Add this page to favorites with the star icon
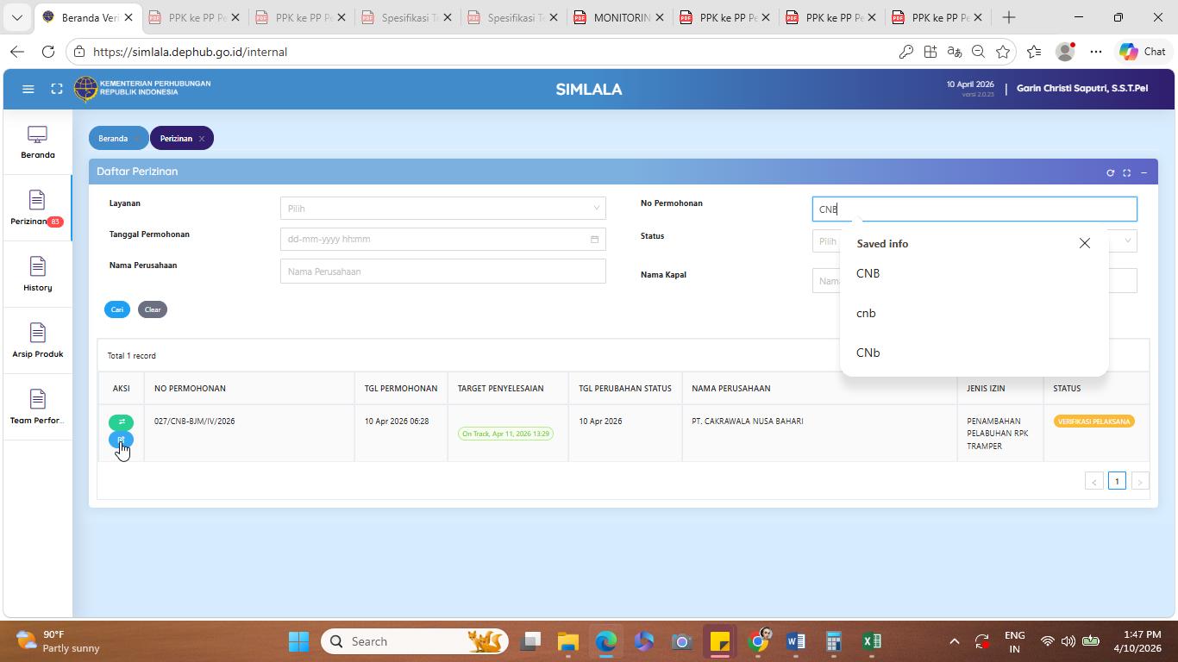The image size is (1178, 662). point(1002,52)
